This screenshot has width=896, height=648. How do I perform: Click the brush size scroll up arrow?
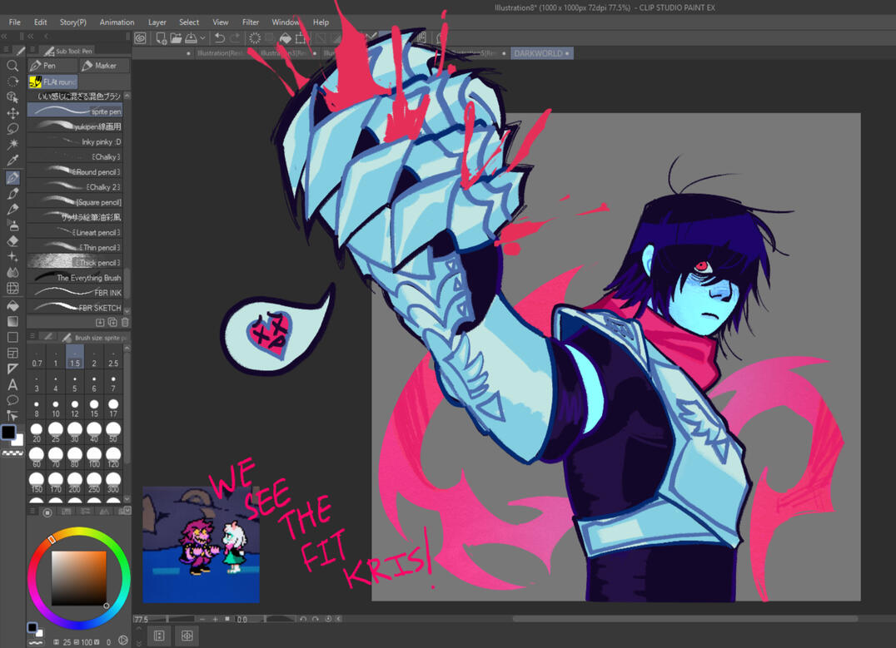click(127, 348)
